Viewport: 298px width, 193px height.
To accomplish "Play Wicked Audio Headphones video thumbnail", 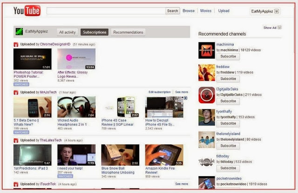I will [x=76, y=107].
